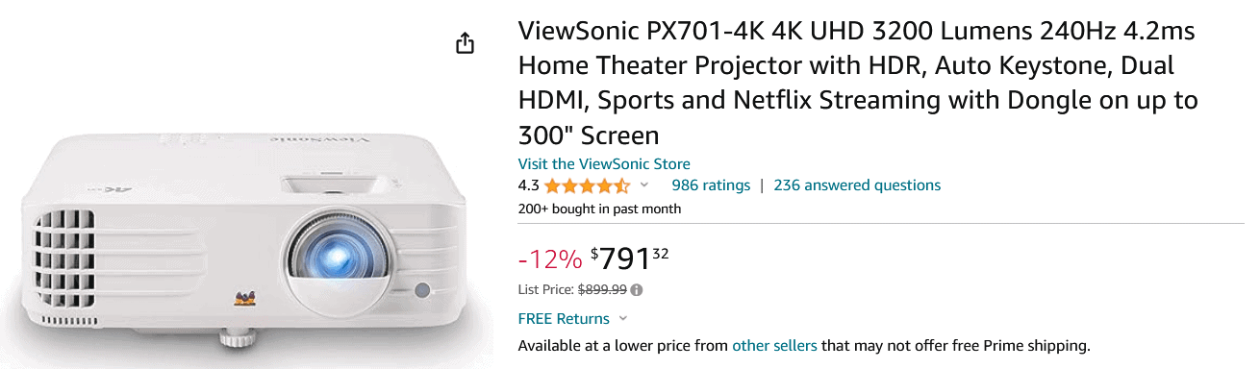Open the other sellers link
This screenshot has width=1260, height=369.
pos(774,345)
